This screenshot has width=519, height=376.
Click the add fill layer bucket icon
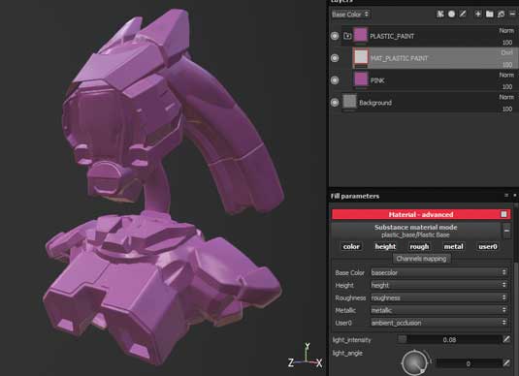[x=502, y=14]
